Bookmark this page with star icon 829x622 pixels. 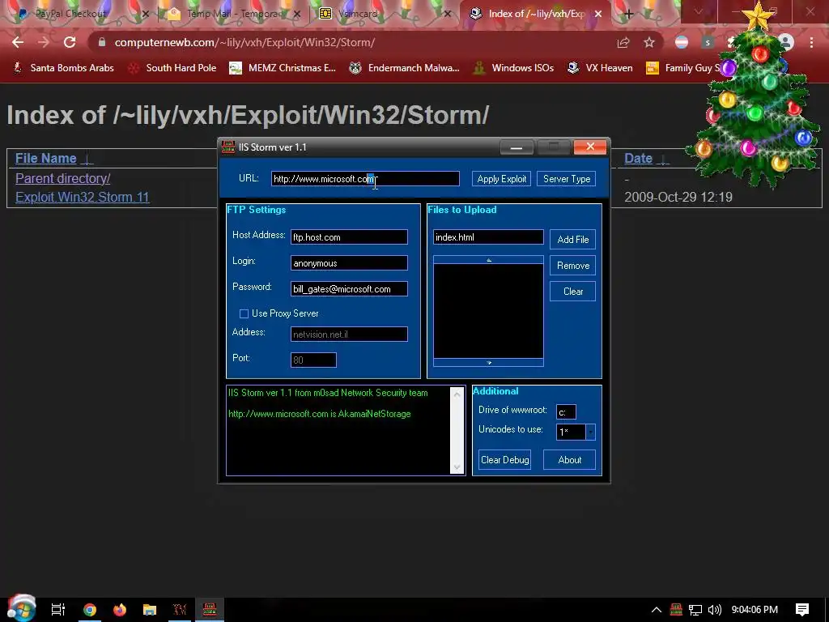click(x=649, y=42)
